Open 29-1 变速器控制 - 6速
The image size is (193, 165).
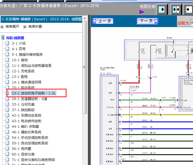(x=29, y=99)
